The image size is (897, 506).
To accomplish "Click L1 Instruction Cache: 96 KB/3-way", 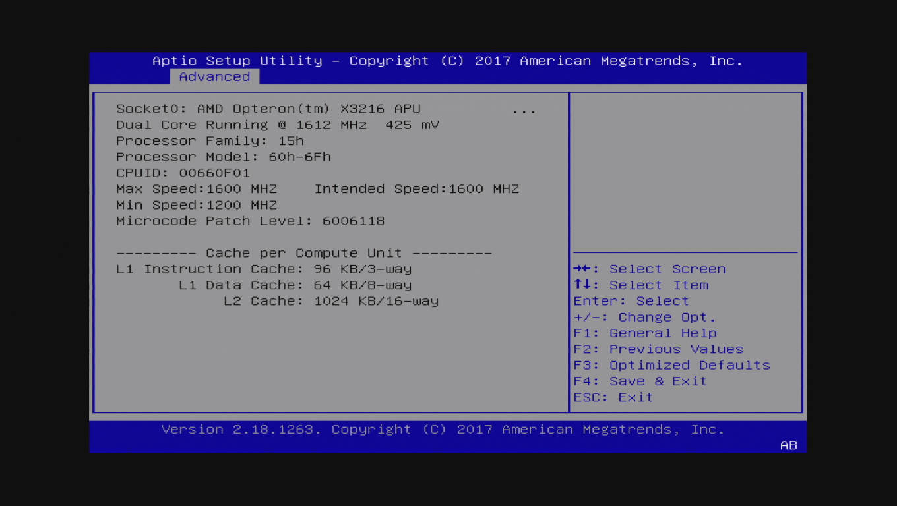I will (x=264, y=269).
